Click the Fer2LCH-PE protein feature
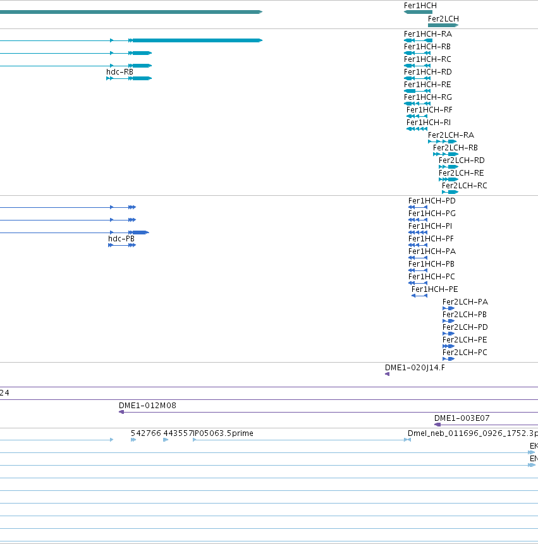This screenshot has height=544, width=538. point(448,346)
